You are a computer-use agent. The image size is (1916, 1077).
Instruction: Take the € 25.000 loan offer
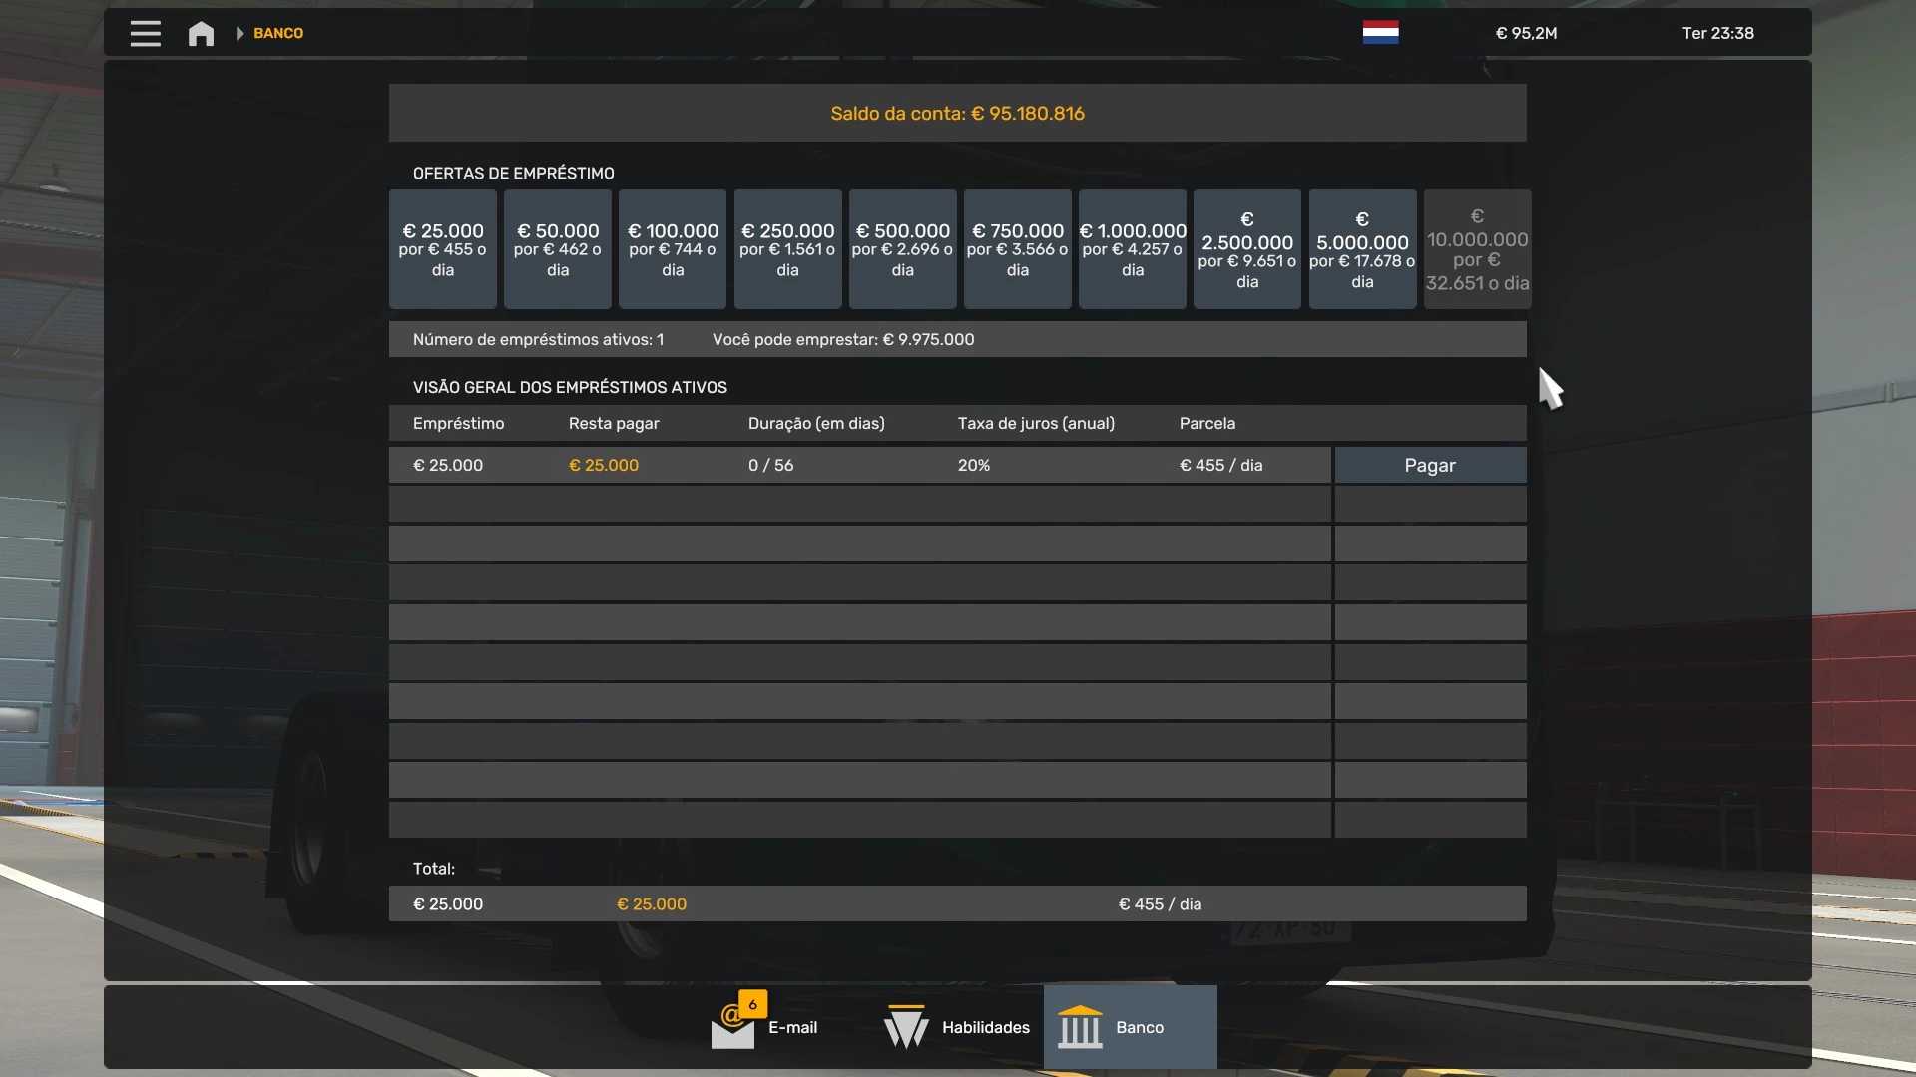click(442, 249)
